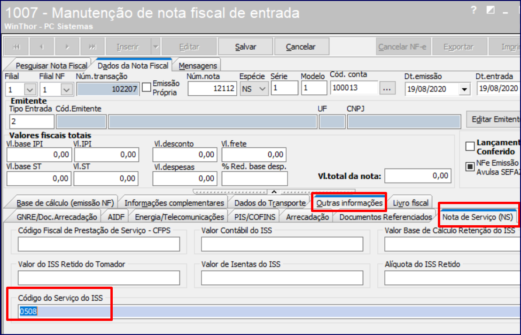The height and width of the screenshot is (335, 521).
Task: Click Código do Serviço do ISS field
Action: tap(269, 312)
